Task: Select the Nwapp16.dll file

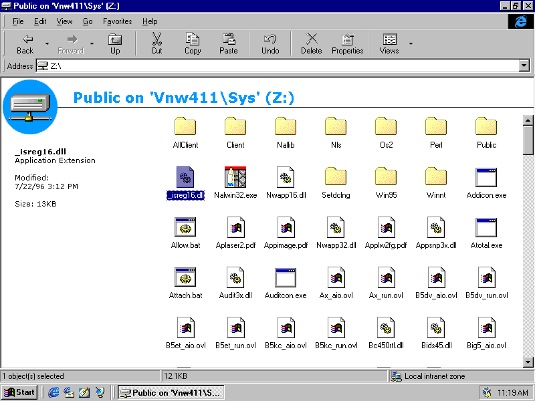Action: (x=286, y=183)
